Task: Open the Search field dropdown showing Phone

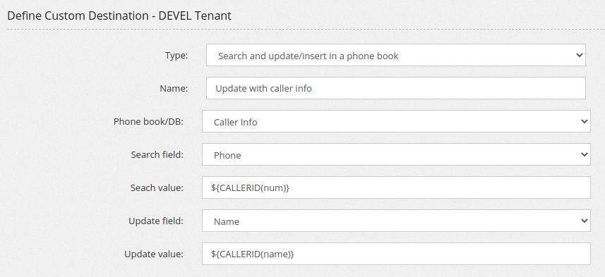Action: (x=396, y=154)
